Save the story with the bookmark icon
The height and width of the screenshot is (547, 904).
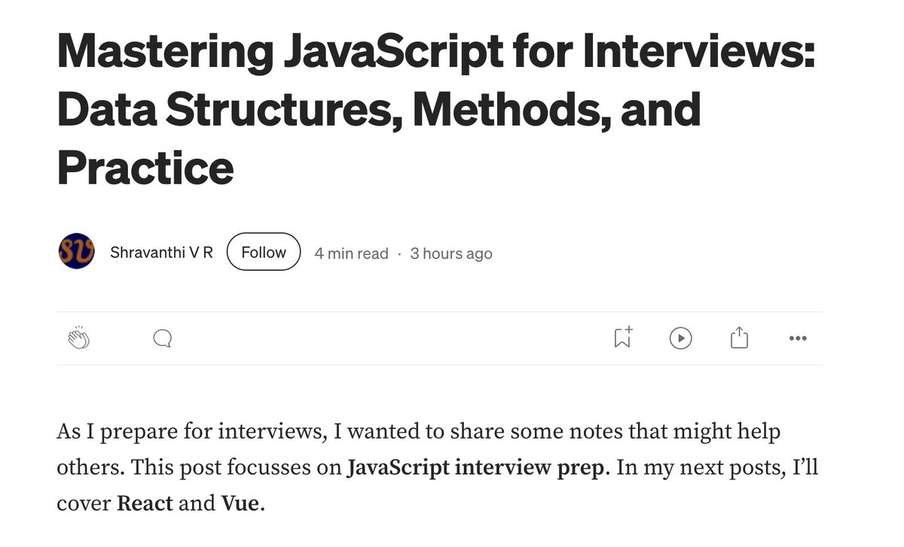point(622,339)
